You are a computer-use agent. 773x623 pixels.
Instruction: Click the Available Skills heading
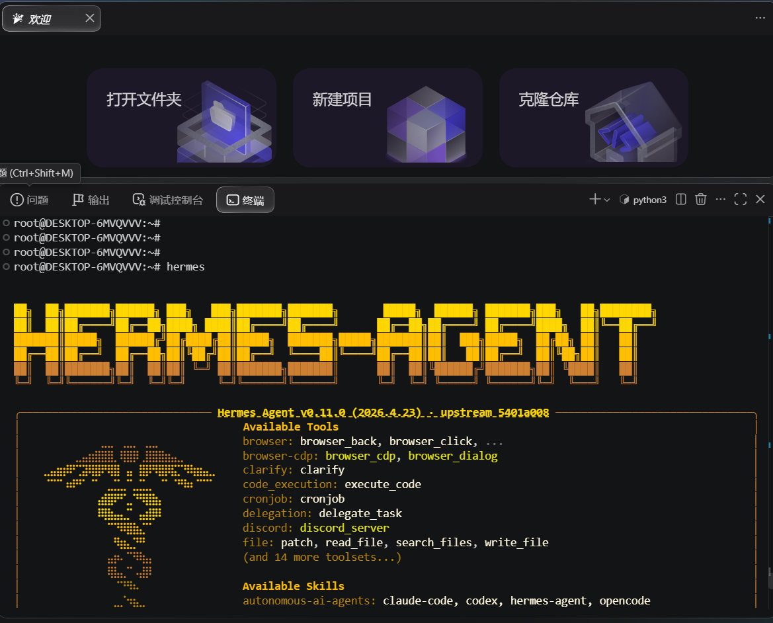[294, 586]
